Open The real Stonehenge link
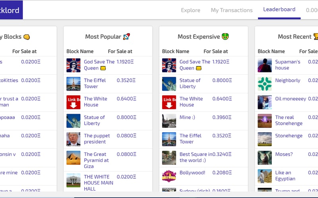This screenshot has width=318, height=198. click(289, 120)
